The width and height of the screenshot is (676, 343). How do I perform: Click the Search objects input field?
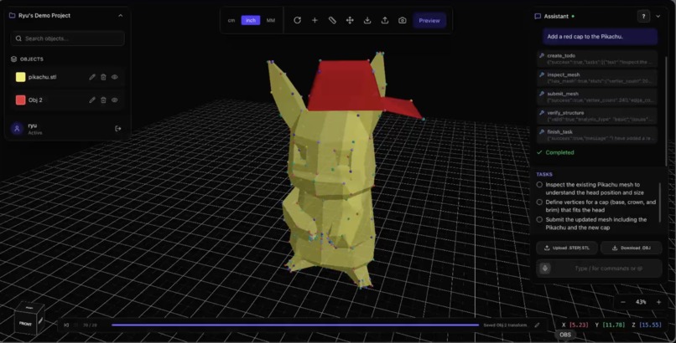pos(68,38)
